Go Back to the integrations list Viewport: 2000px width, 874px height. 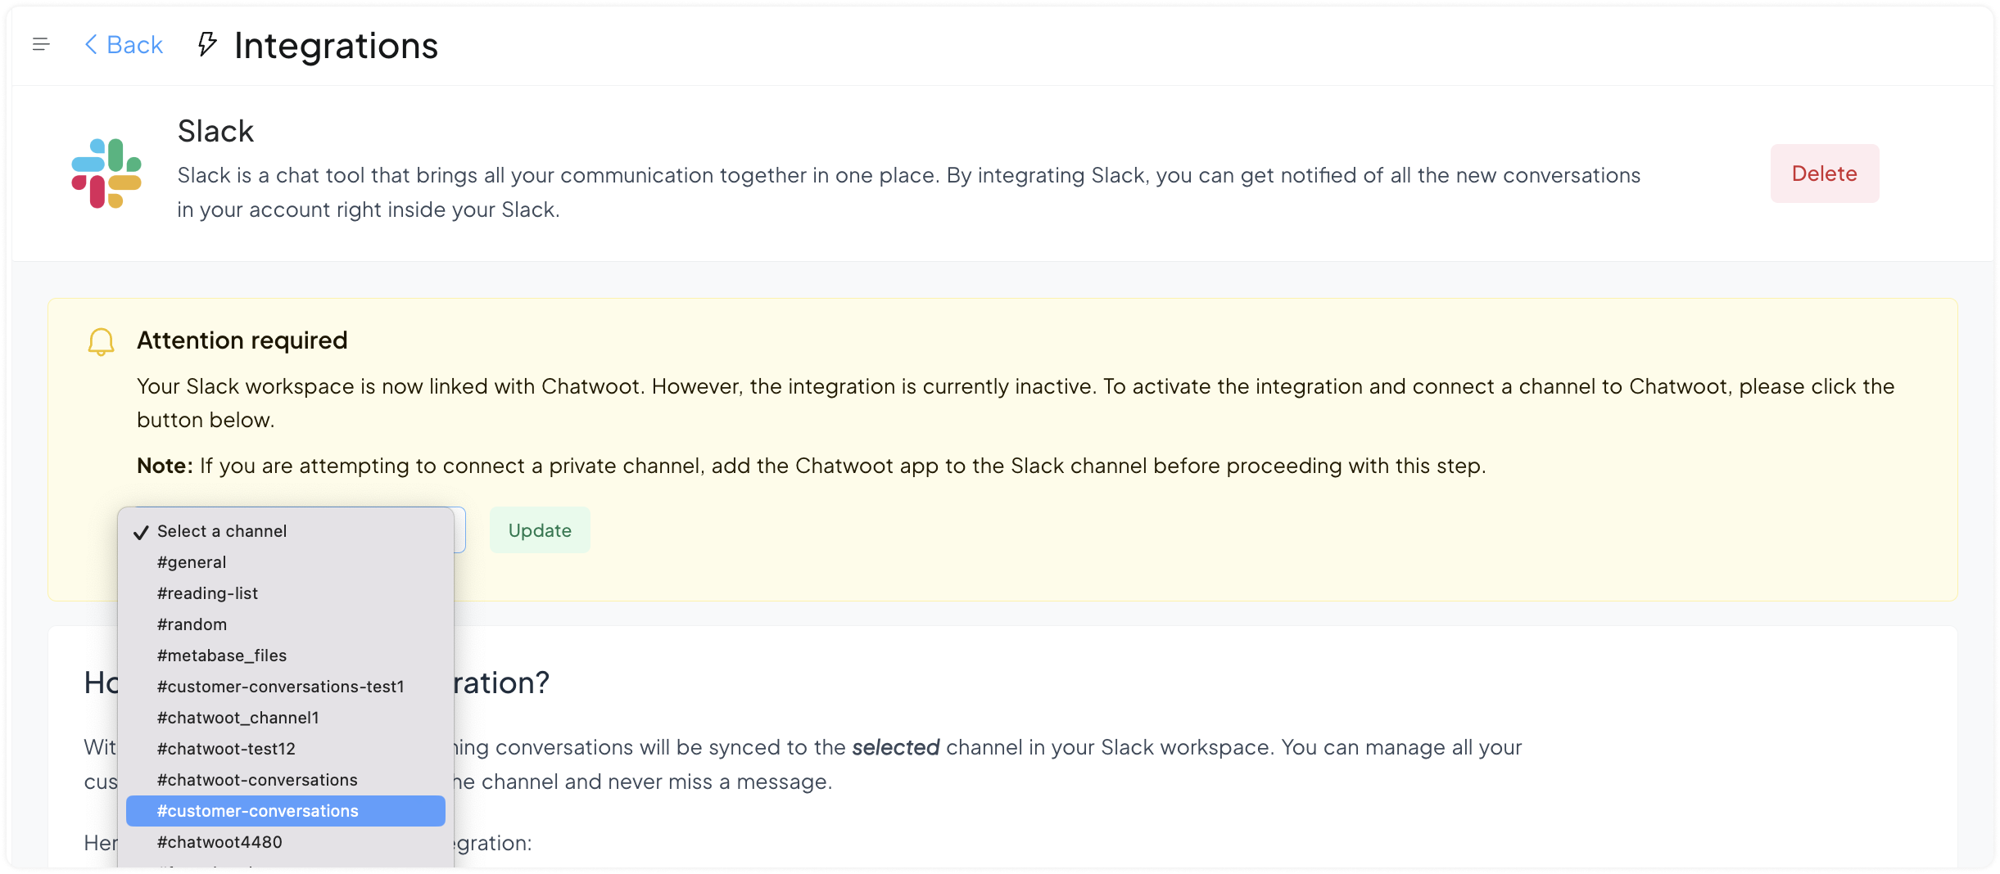coord(124,44)
